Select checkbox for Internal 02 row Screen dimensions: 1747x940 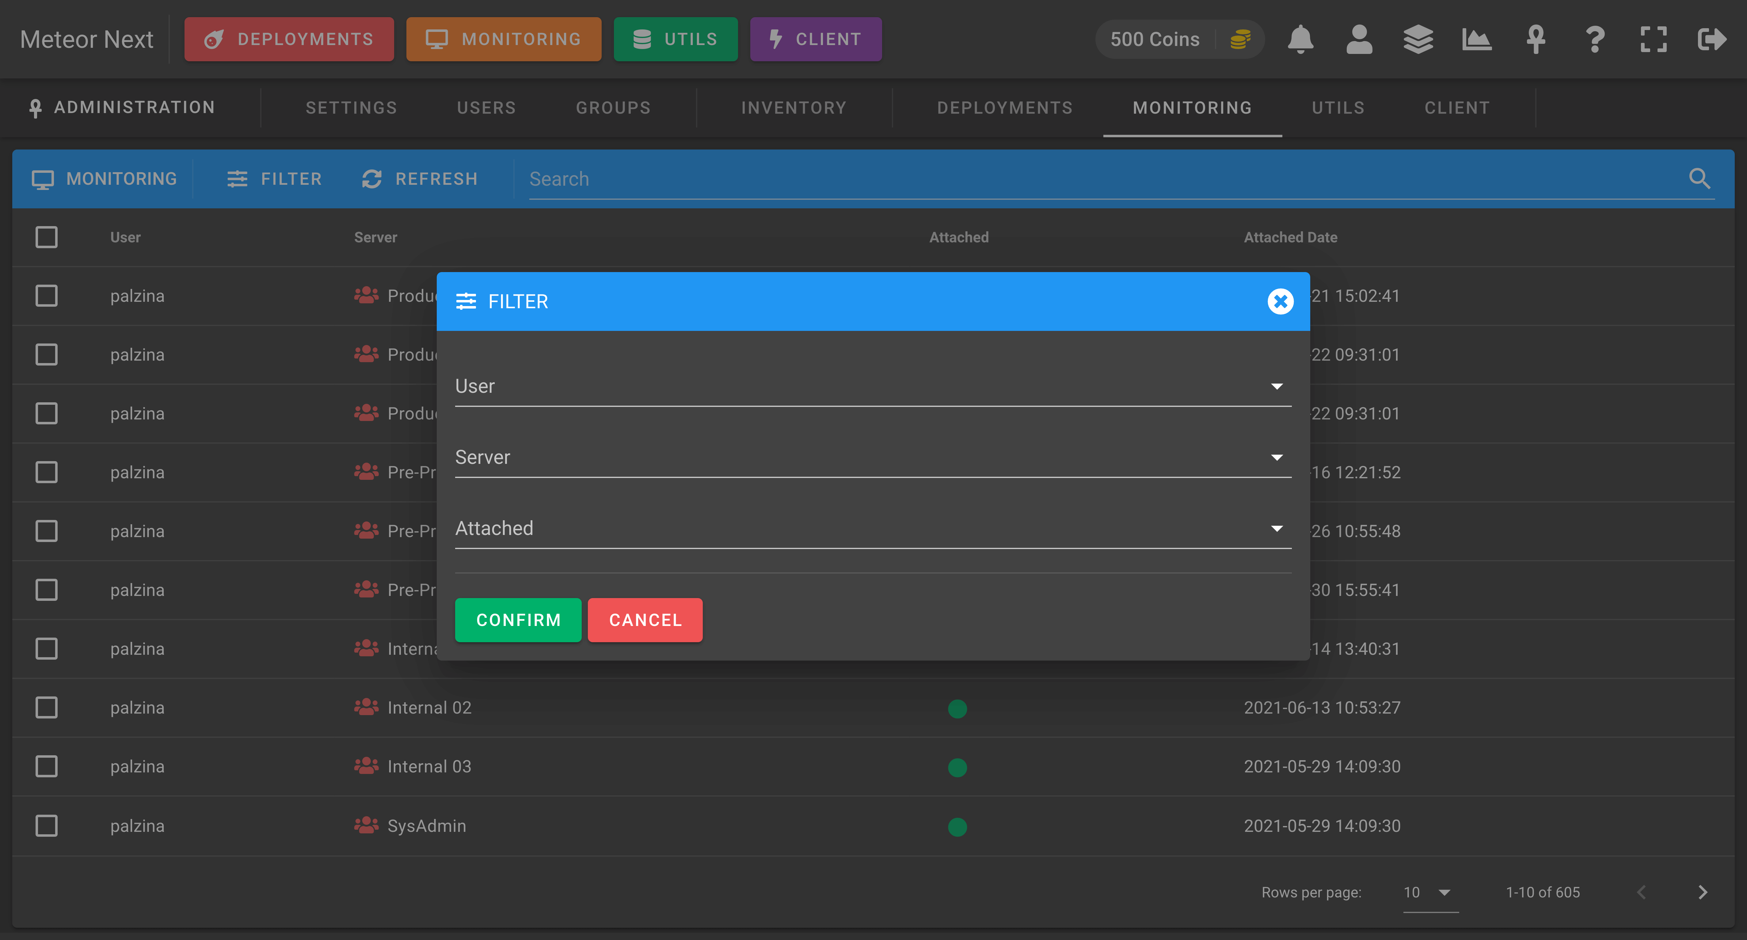coord(46,707)
